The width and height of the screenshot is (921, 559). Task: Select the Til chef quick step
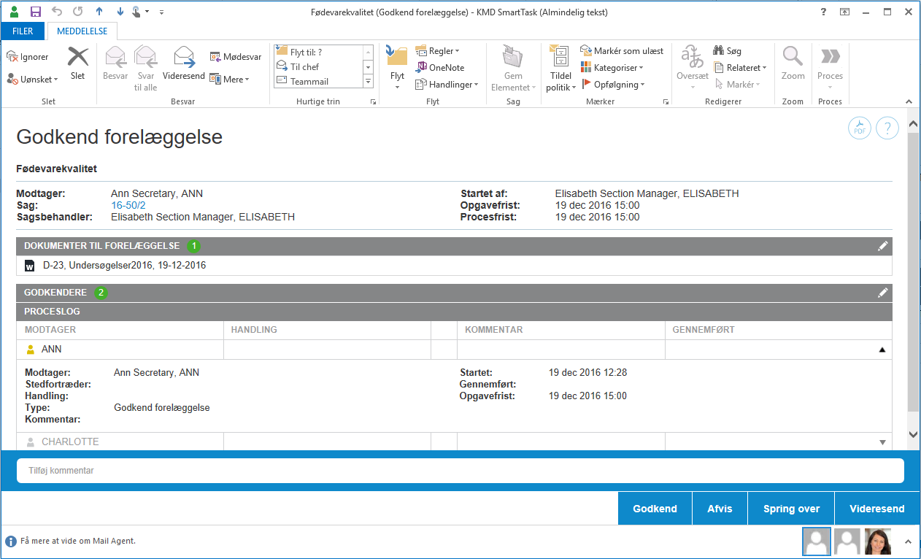[317, 67]
